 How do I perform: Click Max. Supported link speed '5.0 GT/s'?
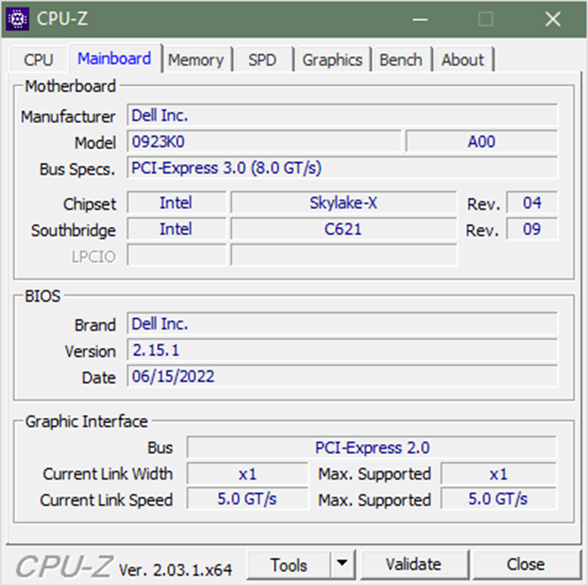pos(498,499)
